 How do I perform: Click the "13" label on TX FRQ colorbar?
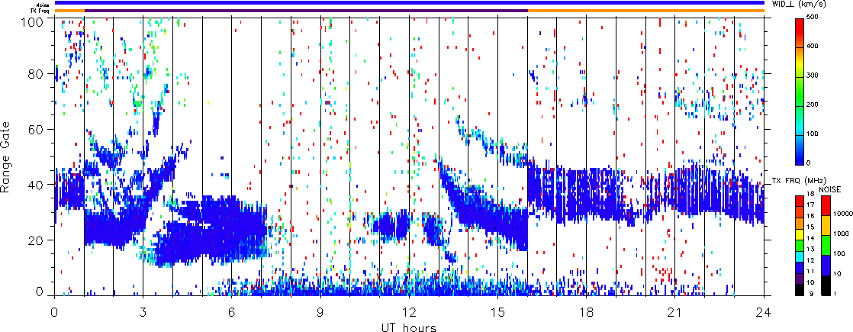pos(810,250)
